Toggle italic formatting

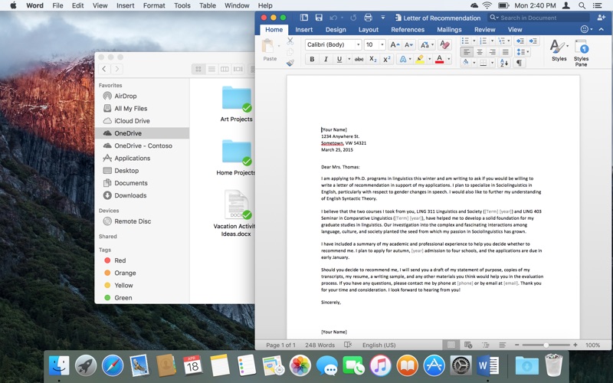tap(325, 59)
